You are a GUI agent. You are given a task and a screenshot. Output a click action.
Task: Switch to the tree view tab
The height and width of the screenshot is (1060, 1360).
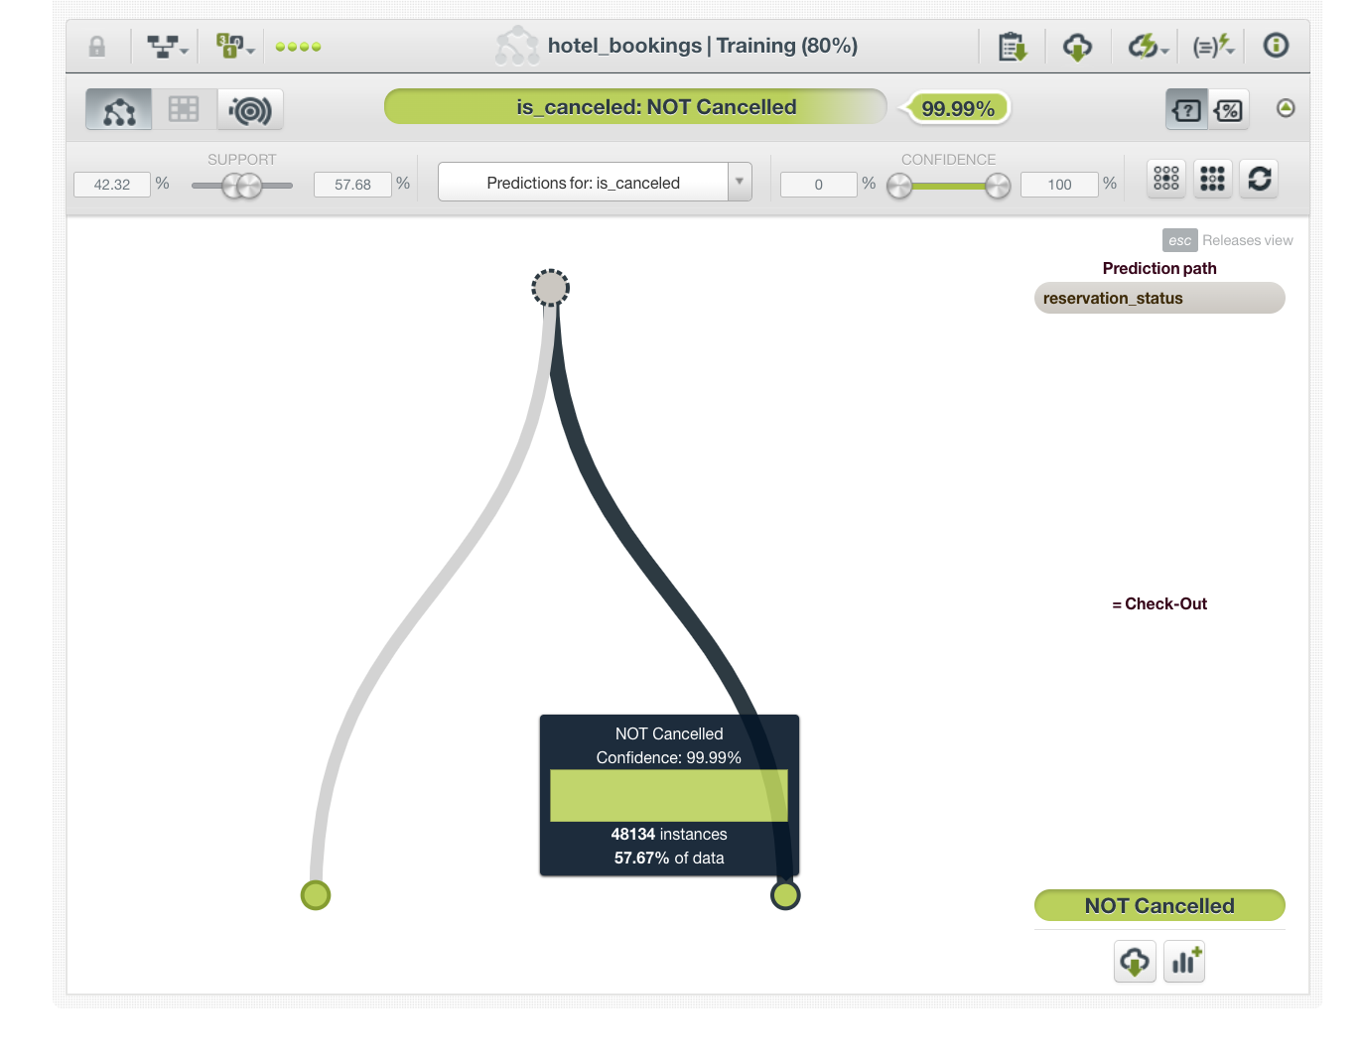(119, 109)
